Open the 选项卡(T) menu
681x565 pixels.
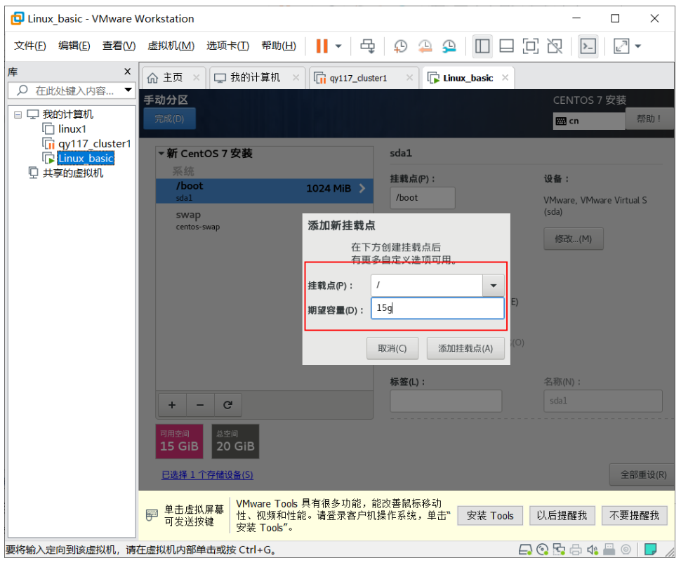coord(227,46)
